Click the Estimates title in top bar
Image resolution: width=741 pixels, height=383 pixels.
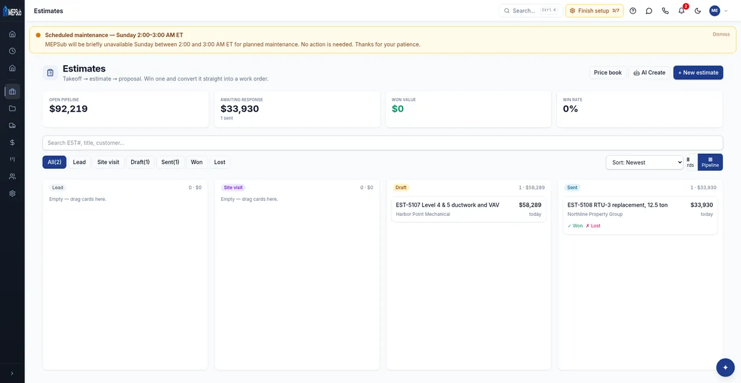pos(49,11)
